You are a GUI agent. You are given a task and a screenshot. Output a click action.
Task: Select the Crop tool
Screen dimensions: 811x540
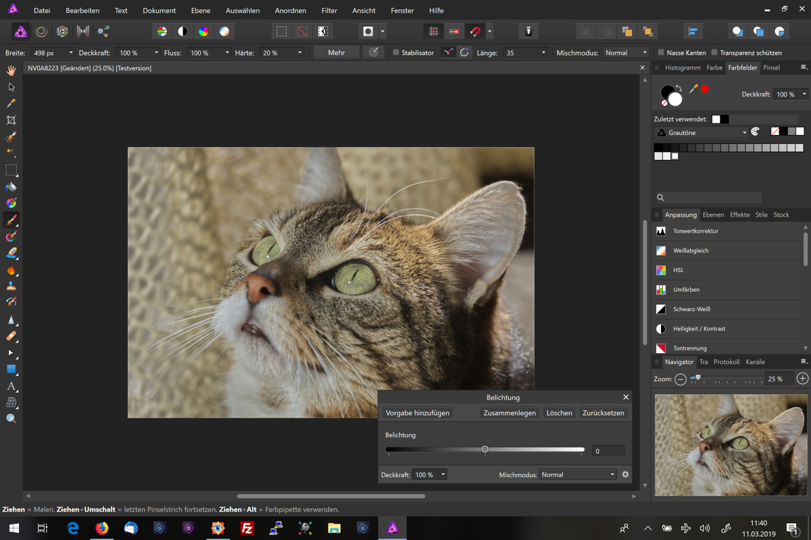[11, 120]
